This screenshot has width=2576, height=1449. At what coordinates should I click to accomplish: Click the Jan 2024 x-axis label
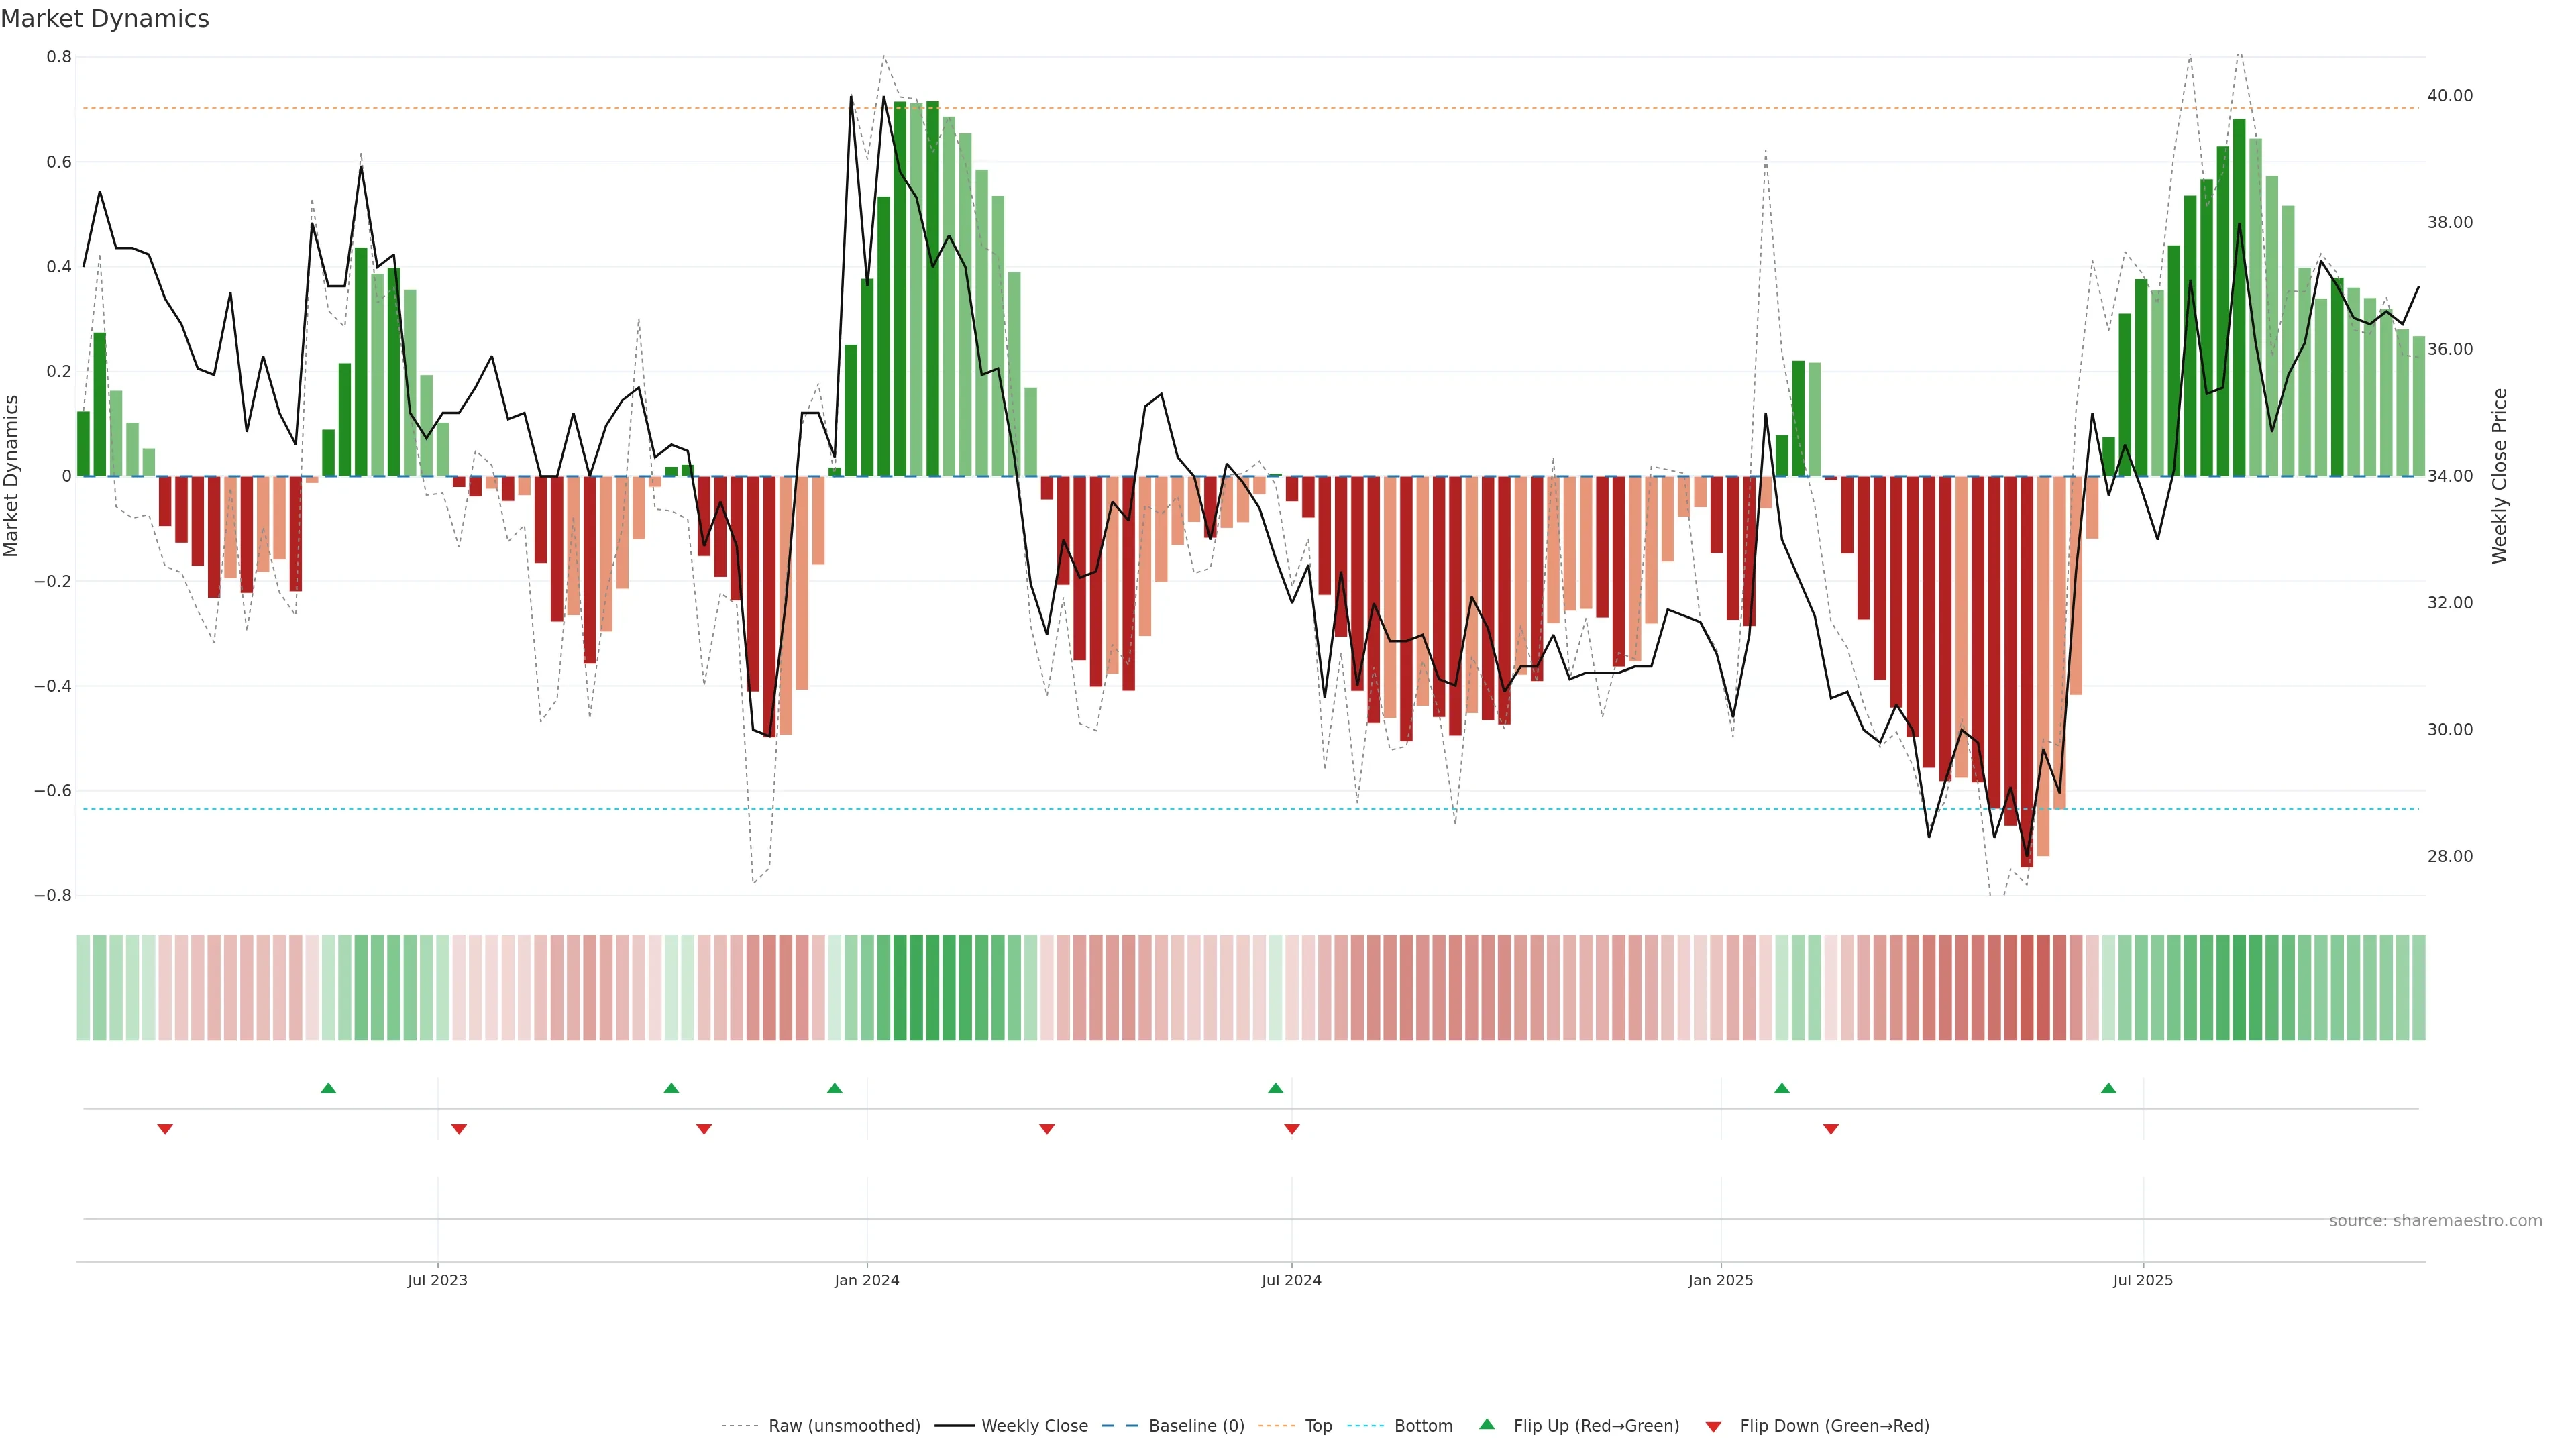[866, 1280]
